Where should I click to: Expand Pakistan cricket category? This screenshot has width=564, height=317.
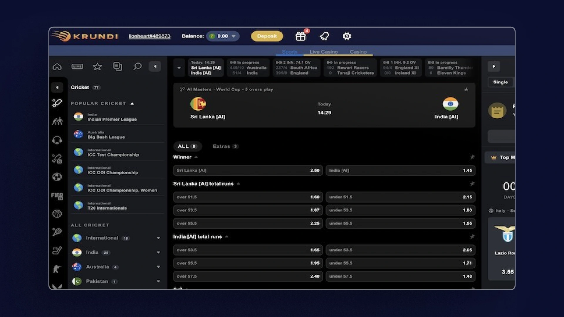(x=158, y=281)
